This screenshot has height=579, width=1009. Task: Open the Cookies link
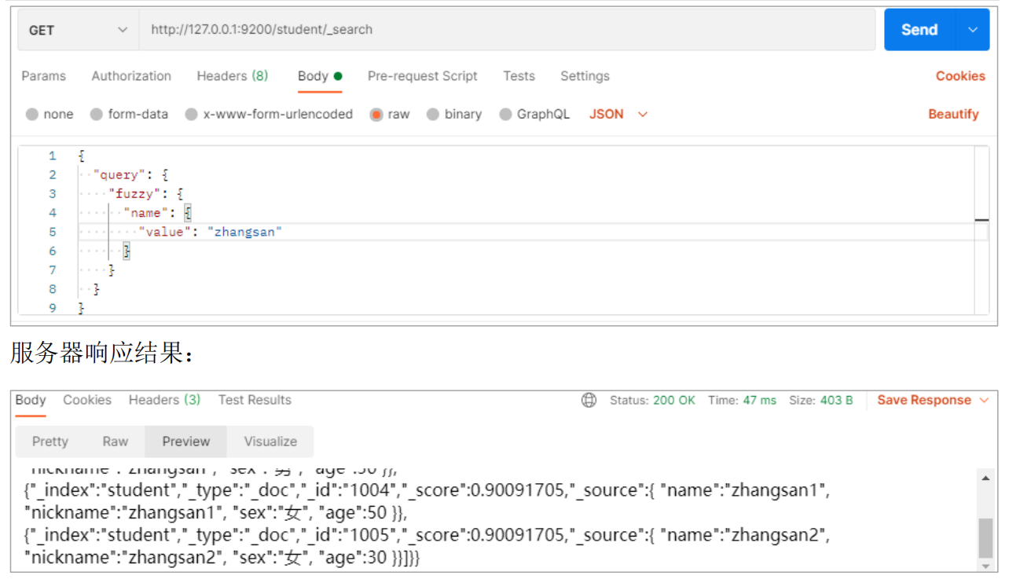[x=959, y=76]
